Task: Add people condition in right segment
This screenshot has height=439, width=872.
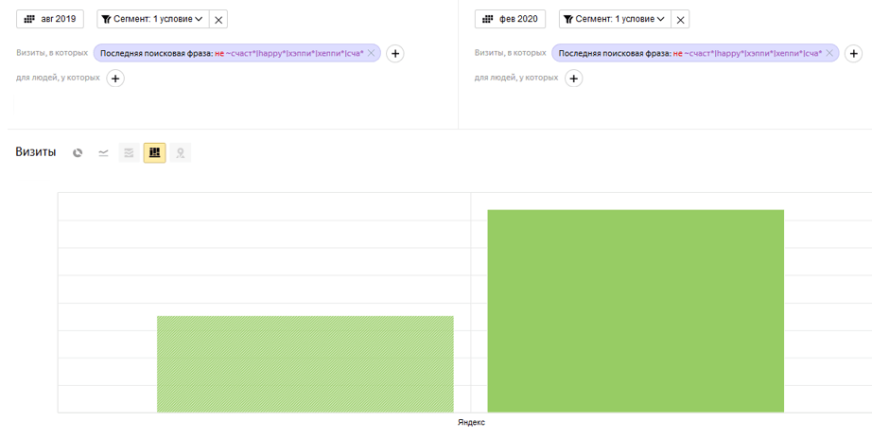Action: point(573,79)
